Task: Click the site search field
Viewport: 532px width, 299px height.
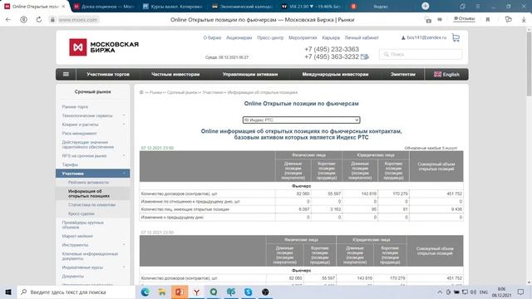Action: (x=421, y=54)
